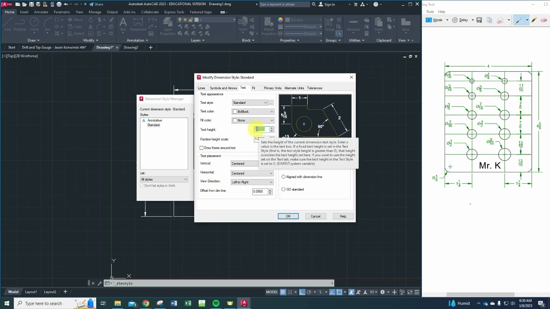Click OK in Modify Dimension Style
The image size is (550, 309).
(x=288, y=216)
